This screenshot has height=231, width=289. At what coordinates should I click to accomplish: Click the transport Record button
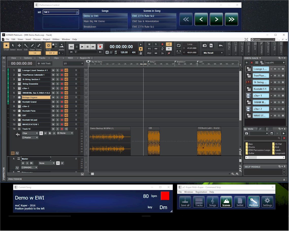100,47
